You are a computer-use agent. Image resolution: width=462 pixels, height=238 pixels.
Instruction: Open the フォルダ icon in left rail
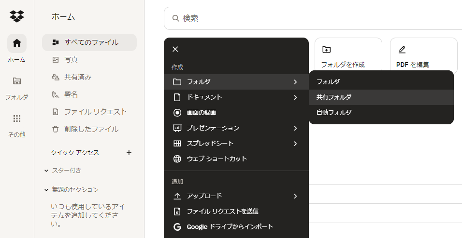17,81
